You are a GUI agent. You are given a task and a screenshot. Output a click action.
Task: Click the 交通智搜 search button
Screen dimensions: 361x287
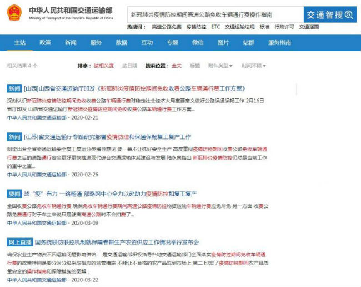[330, 15]
